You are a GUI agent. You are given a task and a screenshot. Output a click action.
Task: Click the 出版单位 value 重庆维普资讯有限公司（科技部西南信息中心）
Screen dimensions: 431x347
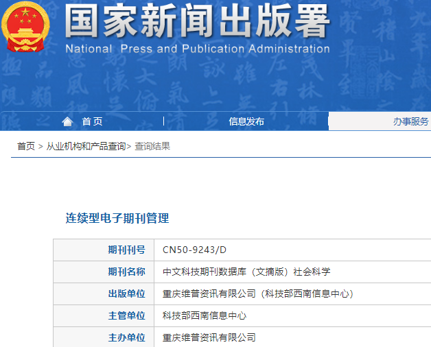[x=257, y=294]
